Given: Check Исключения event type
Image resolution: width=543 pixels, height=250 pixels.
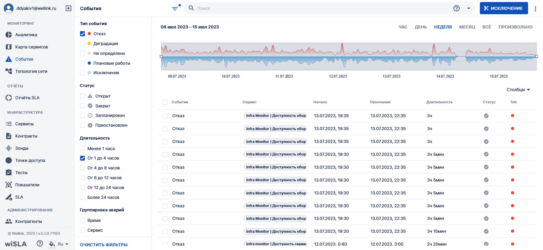Looking at the screenshot, I should coord(82,73).
